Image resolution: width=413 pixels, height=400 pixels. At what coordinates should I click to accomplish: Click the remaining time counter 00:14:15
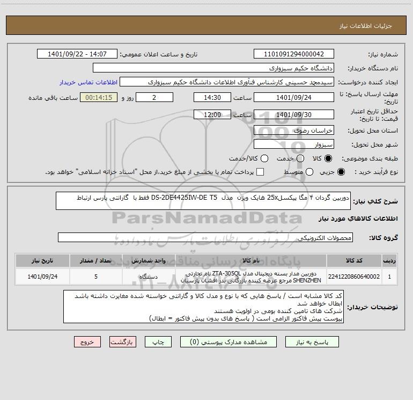click(99, 97)
